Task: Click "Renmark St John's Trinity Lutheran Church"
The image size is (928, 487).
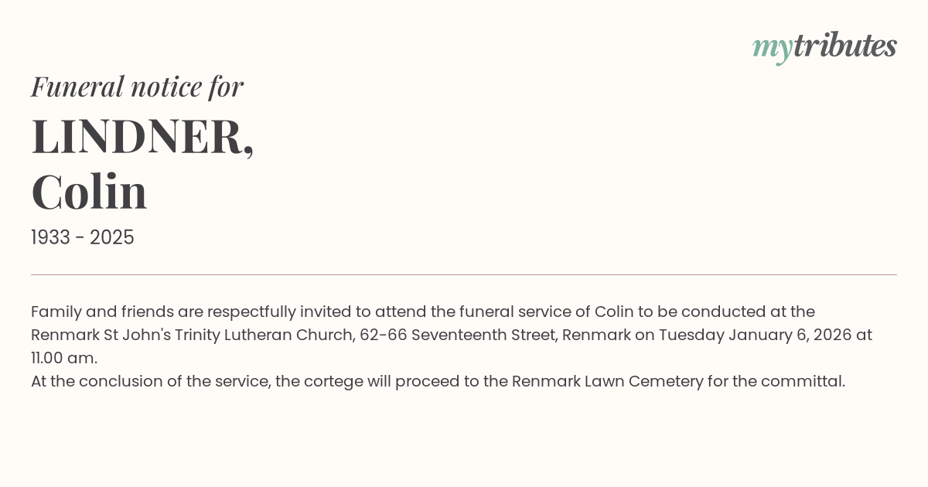Action: 193,335
